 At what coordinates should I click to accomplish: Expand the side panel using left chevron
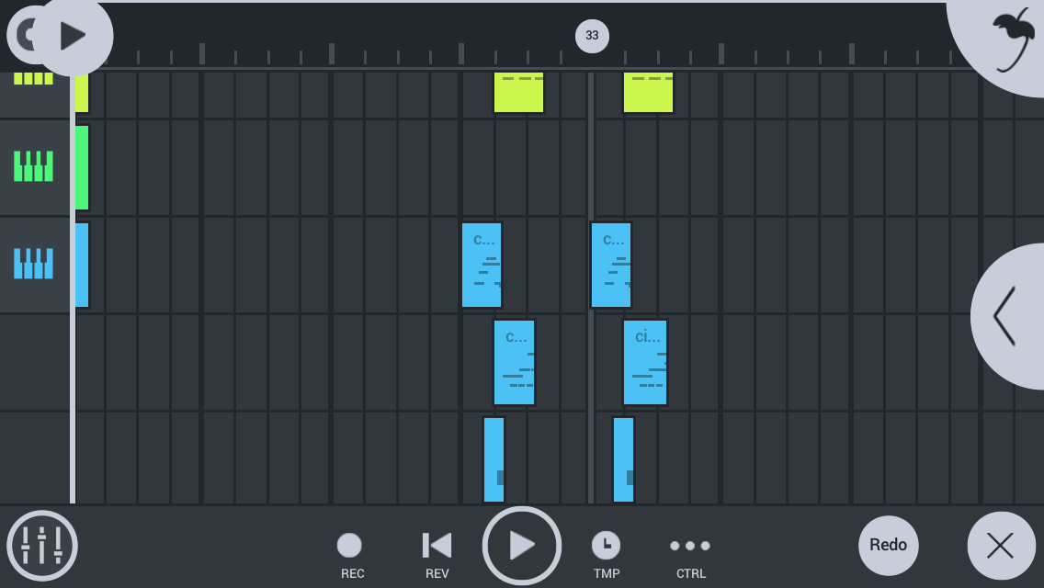[1005, 316]
